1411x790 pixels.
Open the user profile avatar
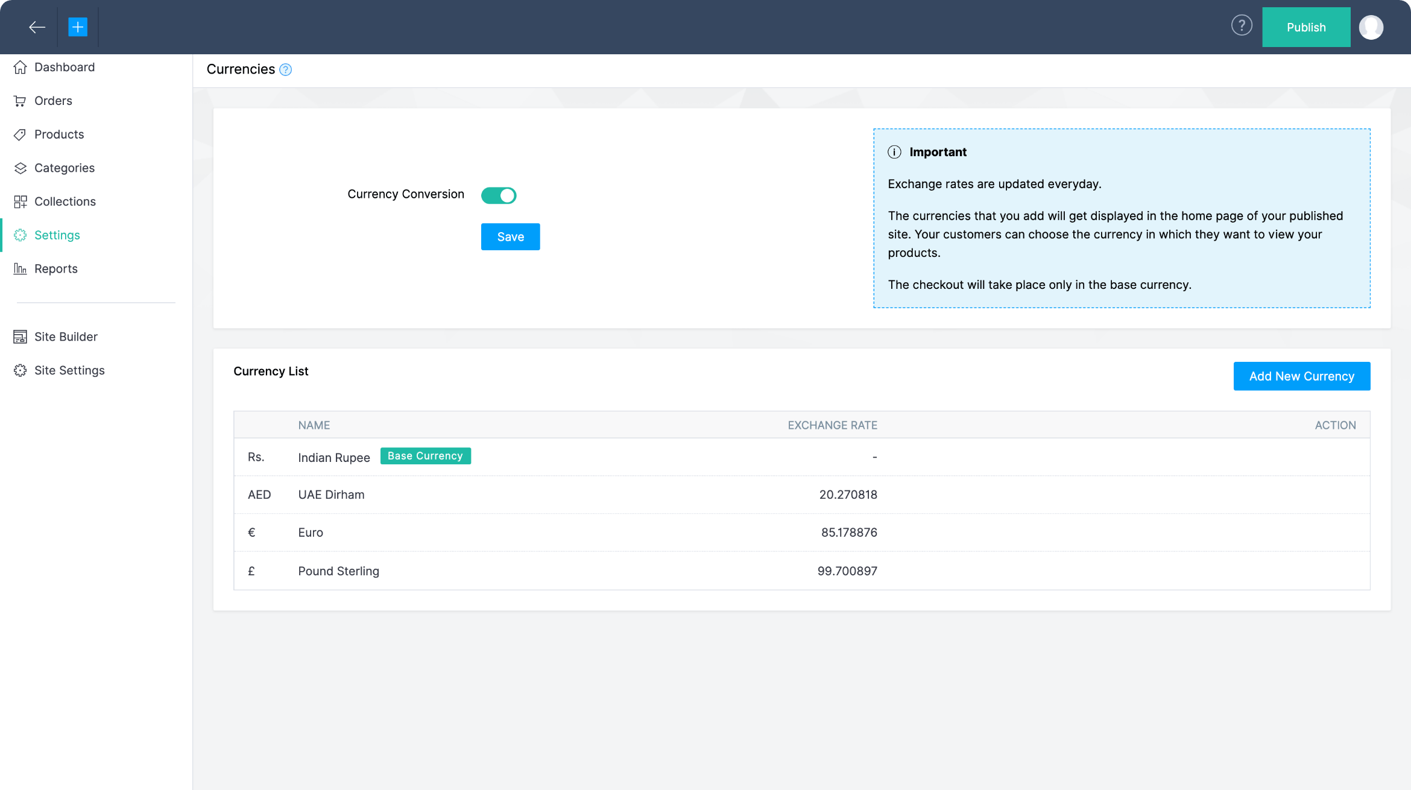(1371, 27)
